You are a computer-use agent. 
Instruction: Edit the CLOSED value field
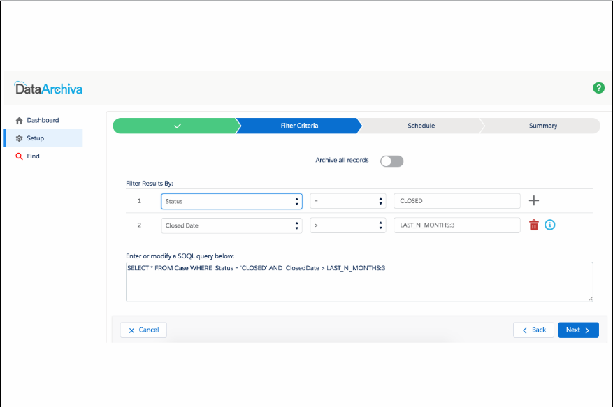[x=456, y=201]
